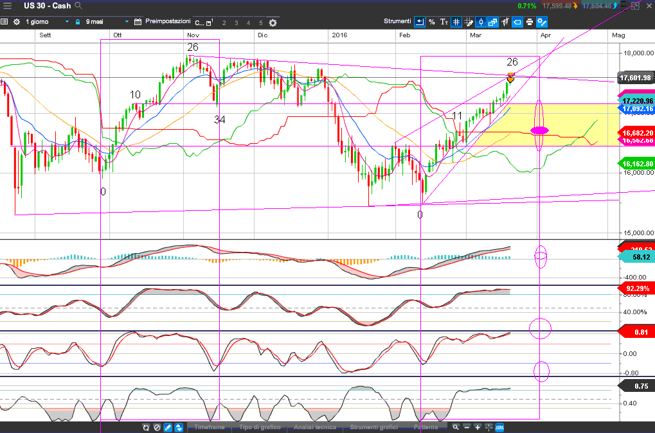Select the arrow cursor tool under Strumenti
The image size is (655, 433).
(x=419, y=22)
